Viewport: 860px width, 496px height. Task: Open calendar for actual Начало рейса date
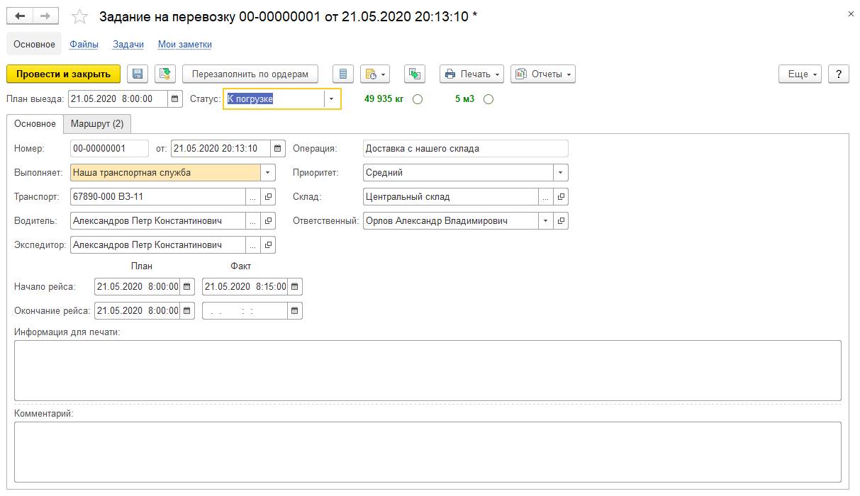pyautogui.click(x=295, y=287)
